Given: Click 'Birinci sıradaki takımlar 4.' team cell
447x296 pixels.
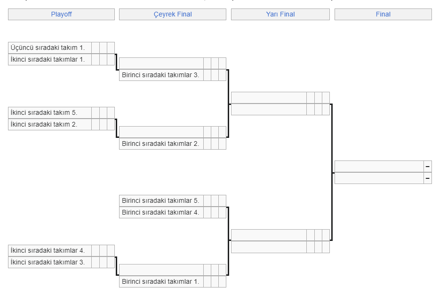Looking at the screenshot, I should pyautogui.click(x=160, y=212).
